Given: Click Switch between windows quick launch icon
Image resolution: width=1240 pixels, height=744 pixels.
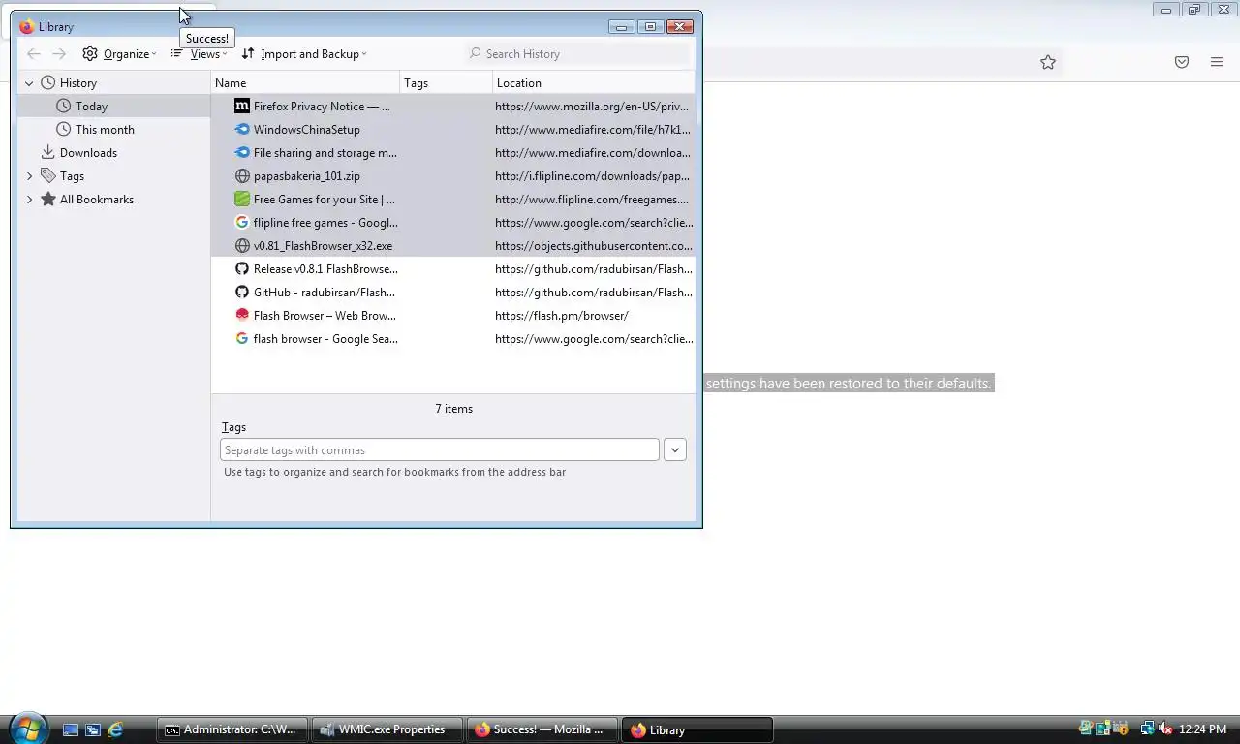Looking at the screenshot, I should pos(93,729).
